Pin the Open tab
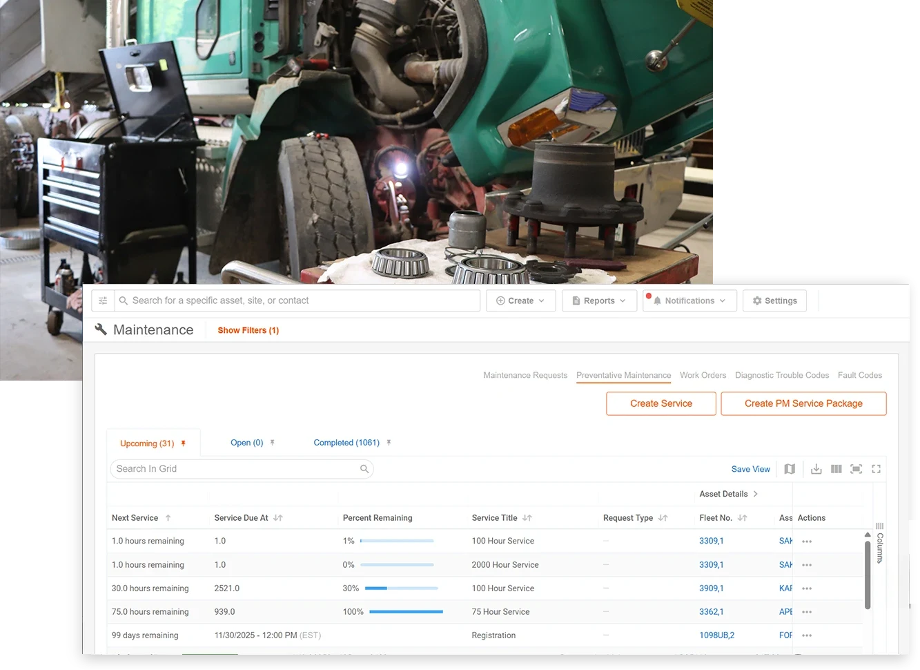The width and height of the screenshot is (920, 670). click(272, 443)
